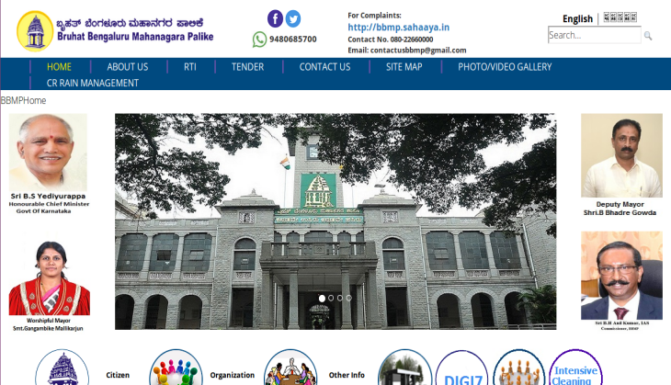Click the 'Deputy Mayor' caption text
This screenshot has height=385, width=671.
[x=620, y=205]
